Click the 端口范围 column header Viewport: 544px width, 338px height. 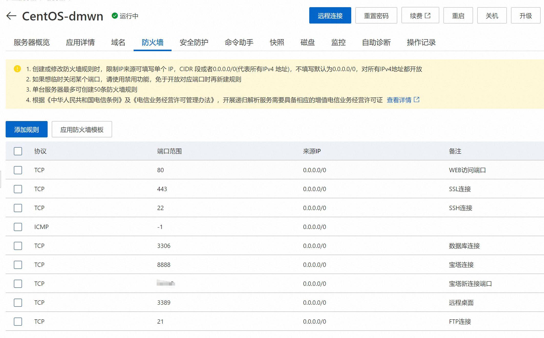click(169, 151)
